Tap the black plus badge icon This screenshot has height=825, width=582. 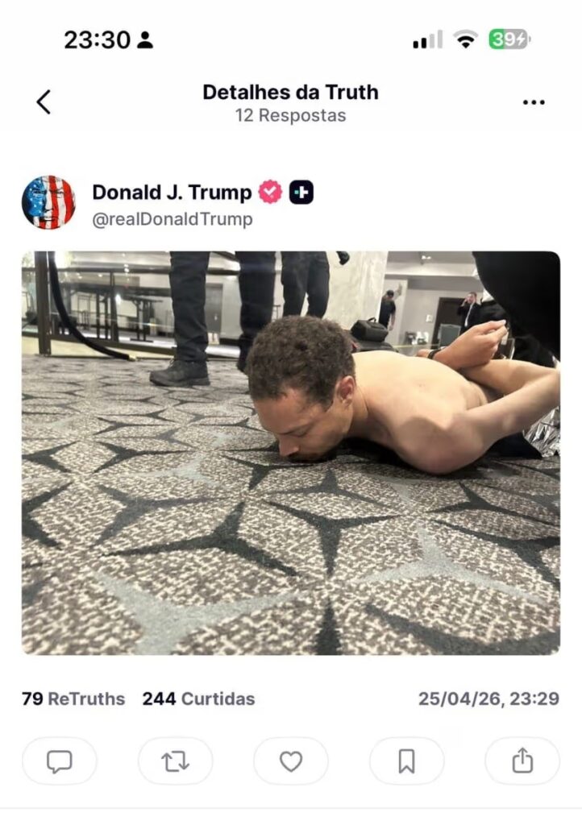click(x=301, y=192)
